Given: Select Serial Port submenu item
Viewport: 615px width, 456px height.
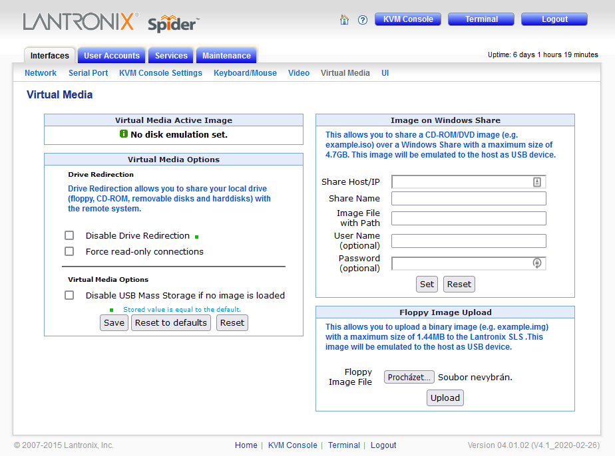Looking at the screenshot, I should pos(88,73).
